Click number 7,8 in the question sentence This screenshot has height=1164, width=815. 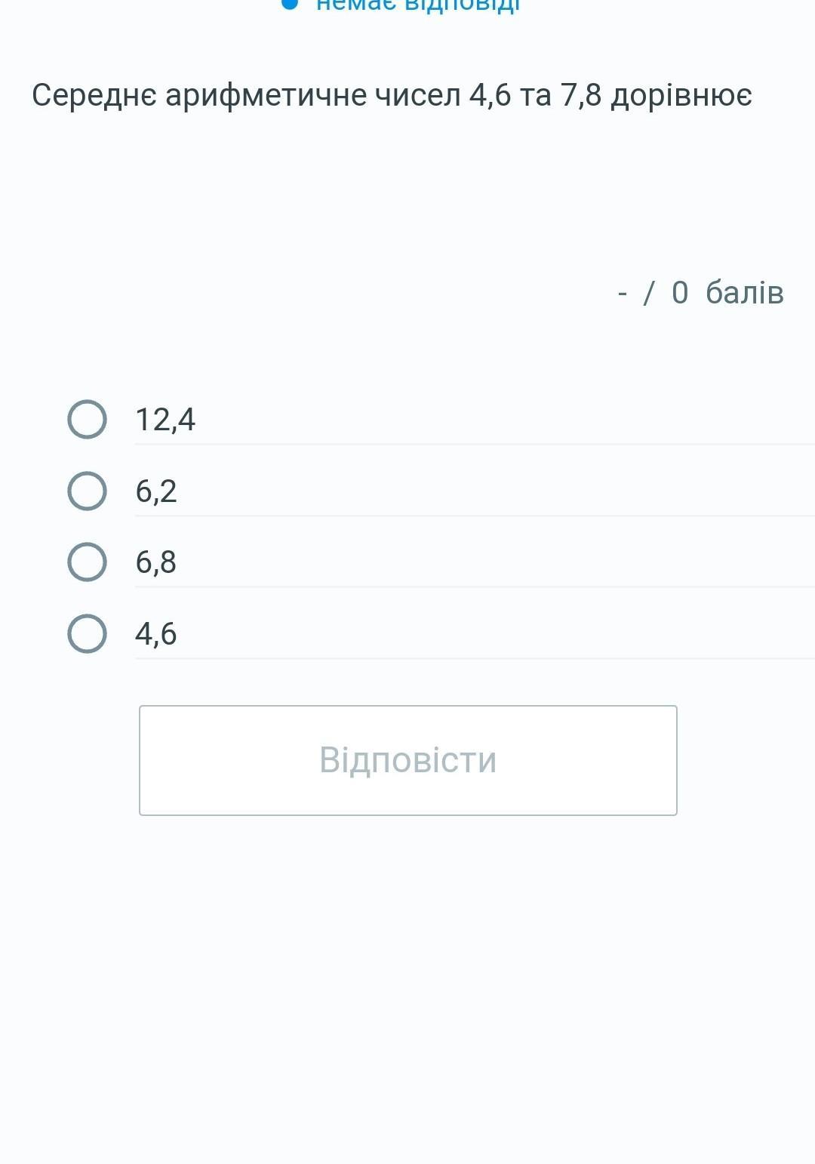580,96
